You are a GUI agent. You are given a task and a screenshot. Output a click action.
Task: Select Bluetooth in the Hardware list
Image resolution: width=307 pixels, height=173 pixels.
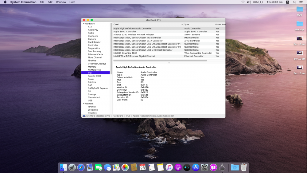point(93,36)
